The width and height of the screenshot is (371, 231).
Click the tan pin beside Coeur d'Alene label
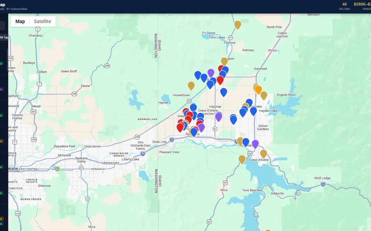263,154
